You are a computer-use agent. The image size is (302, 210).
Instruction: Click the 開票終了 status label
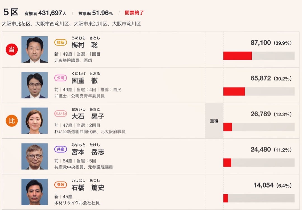135,13
